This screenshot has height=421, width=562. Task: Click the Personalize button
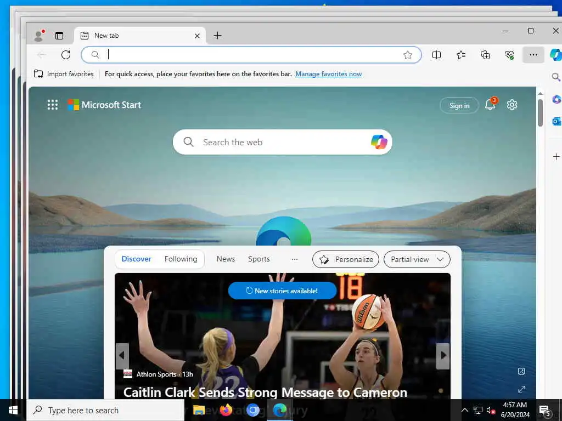pos(346,259)
